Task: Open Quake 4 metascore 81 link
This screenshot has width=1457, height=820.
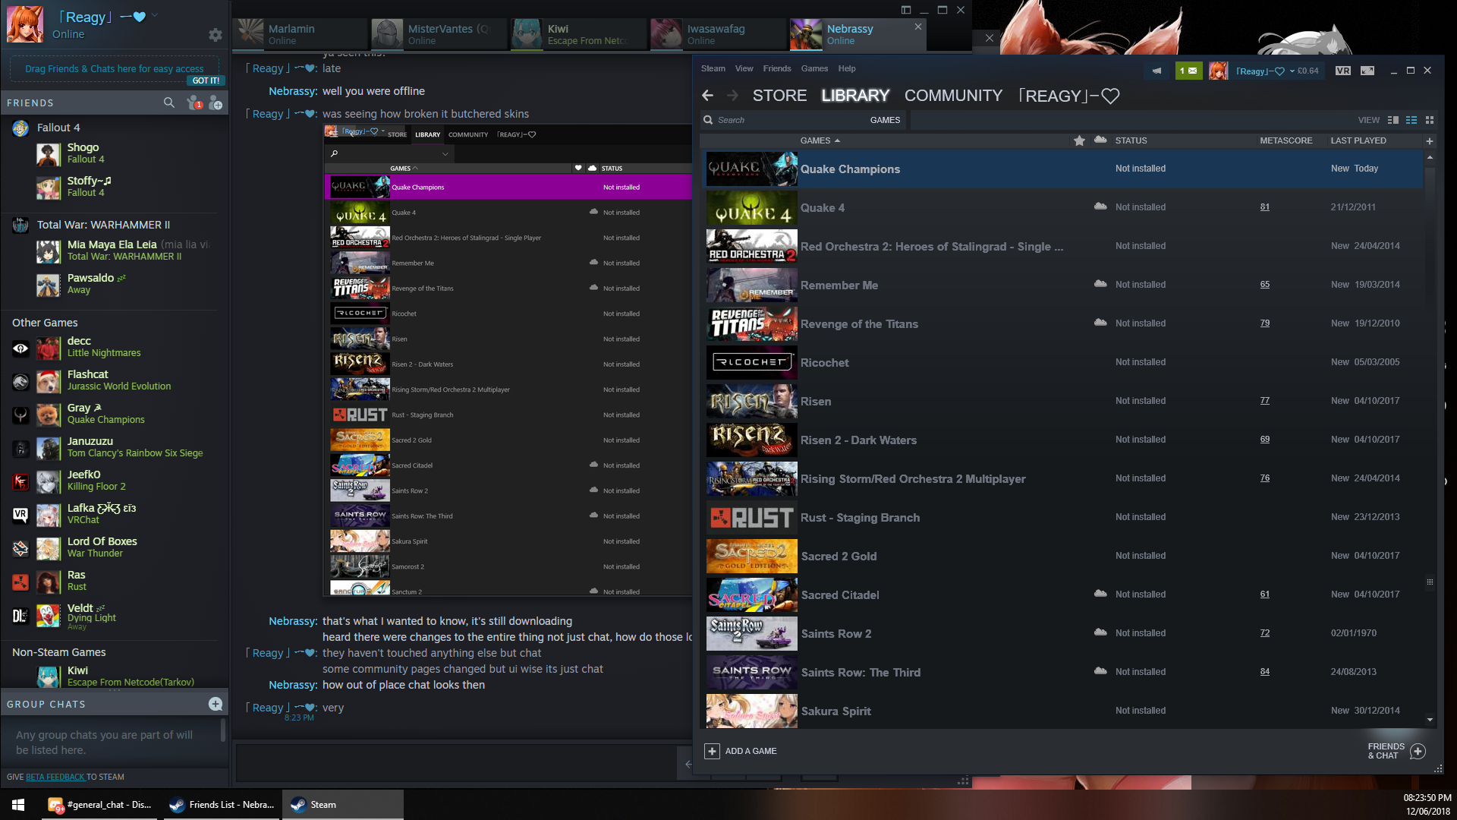Action: coord(1264,207)
